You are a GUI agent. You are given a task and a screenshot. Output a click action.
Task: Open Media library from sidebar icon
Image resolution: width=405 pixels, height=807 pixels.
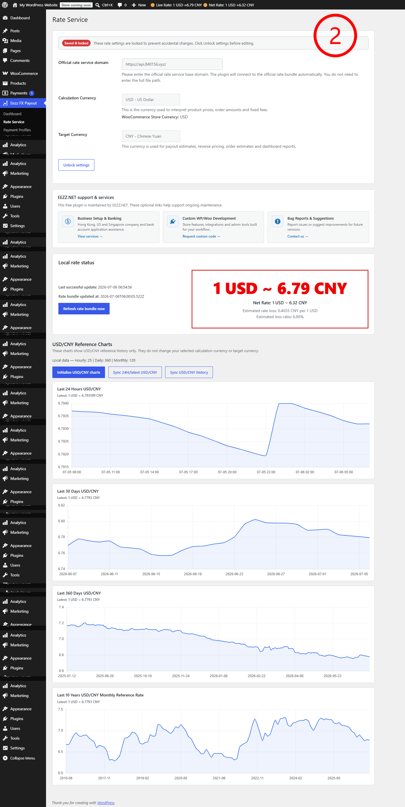coord(5,41)
